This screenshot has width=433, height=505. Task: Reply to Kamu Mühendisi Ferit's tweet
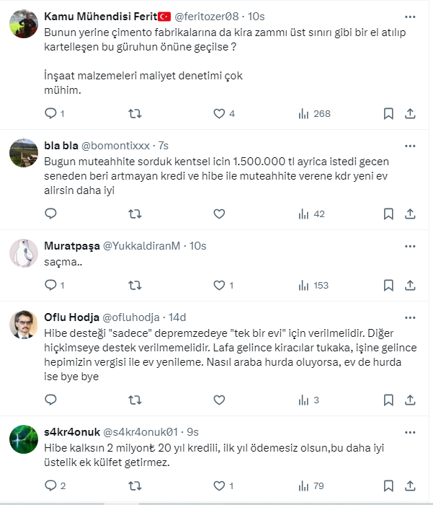50,113
